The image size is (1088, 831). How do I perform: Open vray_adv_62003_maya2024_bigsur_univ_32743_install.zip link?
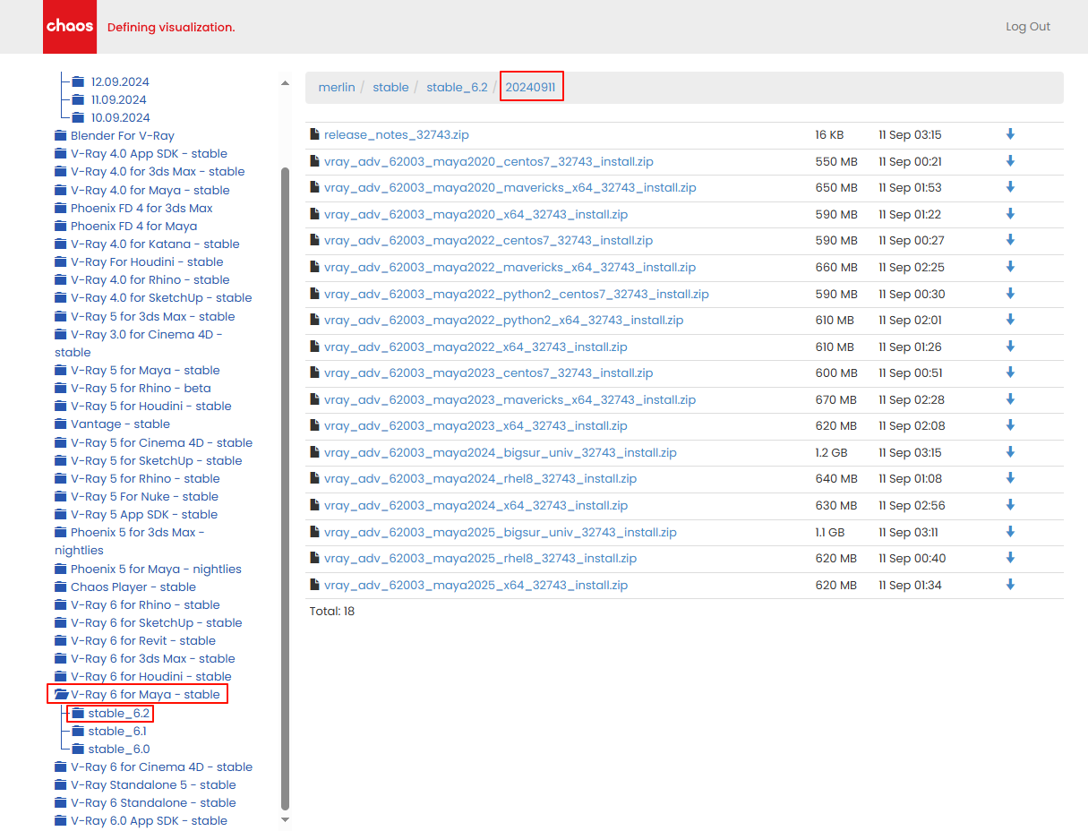coord(501,452)
